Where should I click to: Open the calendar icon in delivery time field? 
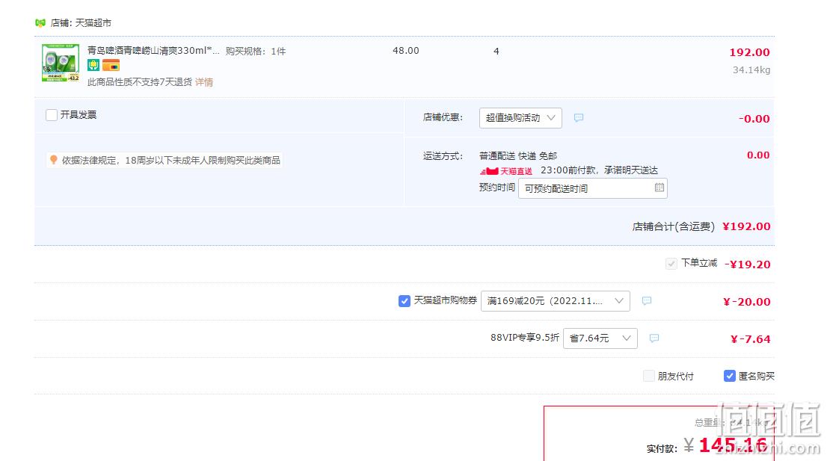(660, 188)
